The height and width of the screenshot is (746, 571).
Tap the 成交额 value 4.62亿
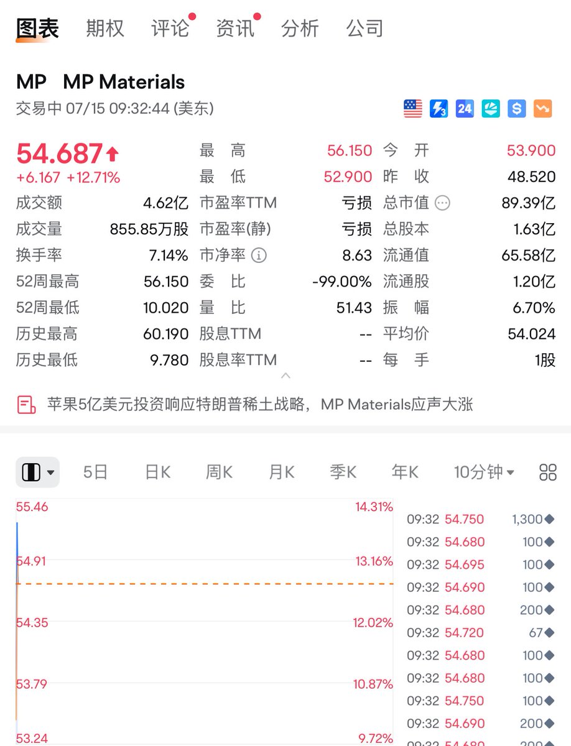[x=165, y=203]
